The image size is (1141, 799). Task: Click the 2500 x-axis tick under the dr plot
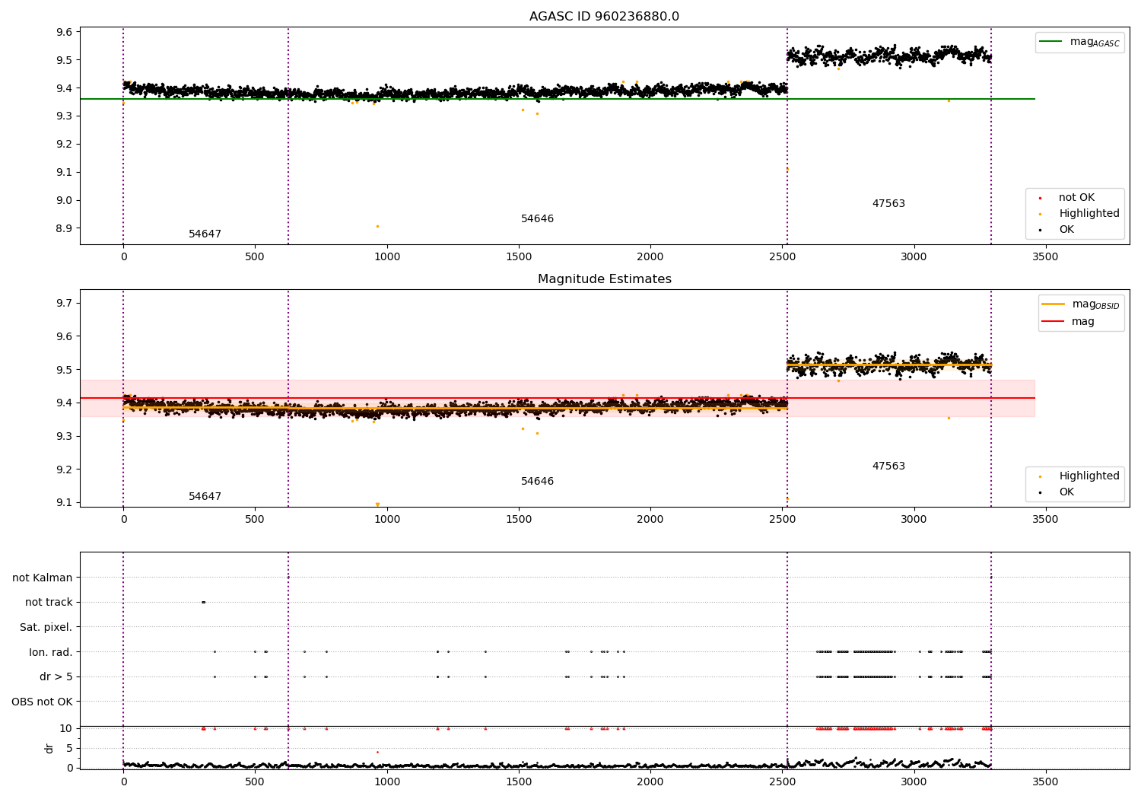(782, 781)
